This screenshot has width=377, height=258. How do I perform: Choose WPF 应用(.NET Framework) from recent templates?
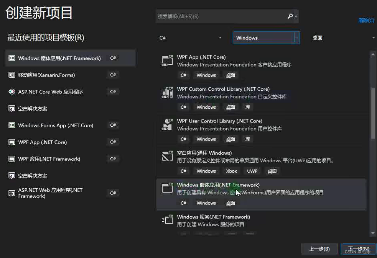tap(49, 159)
